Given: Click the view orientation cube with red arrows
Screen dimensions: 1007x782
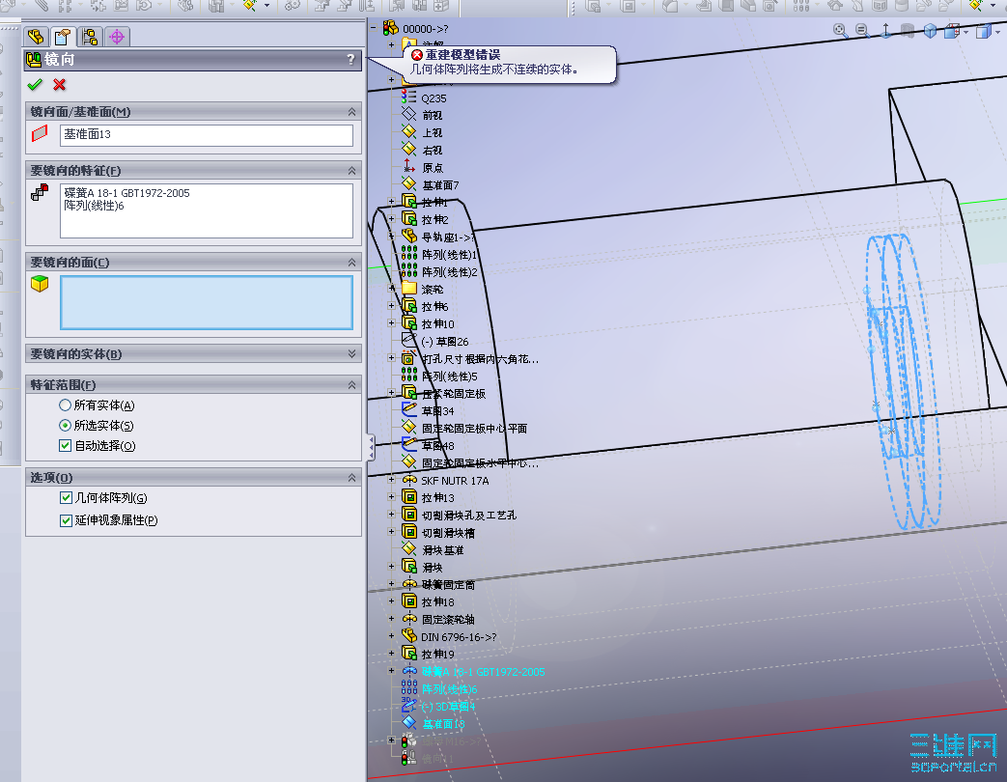Looking at the screenshot, I should click(952, 31).
